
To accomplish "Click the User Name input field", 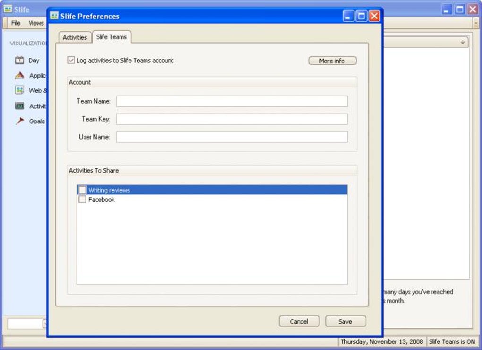I will point(232,137).
